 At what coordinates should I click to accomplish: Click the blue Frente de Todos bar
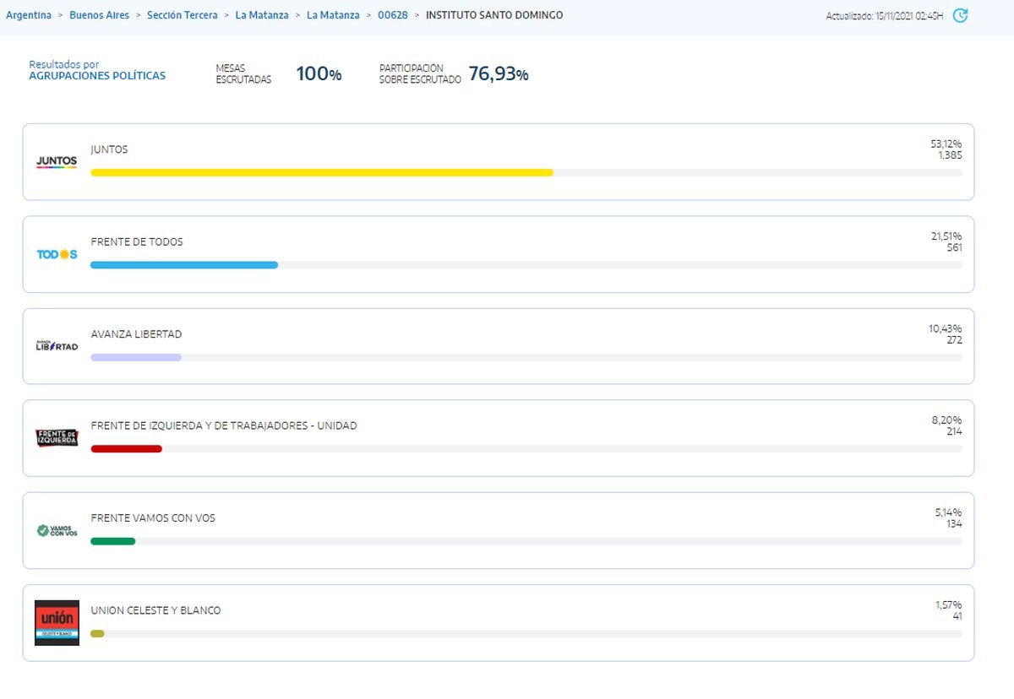pos(183,265)
